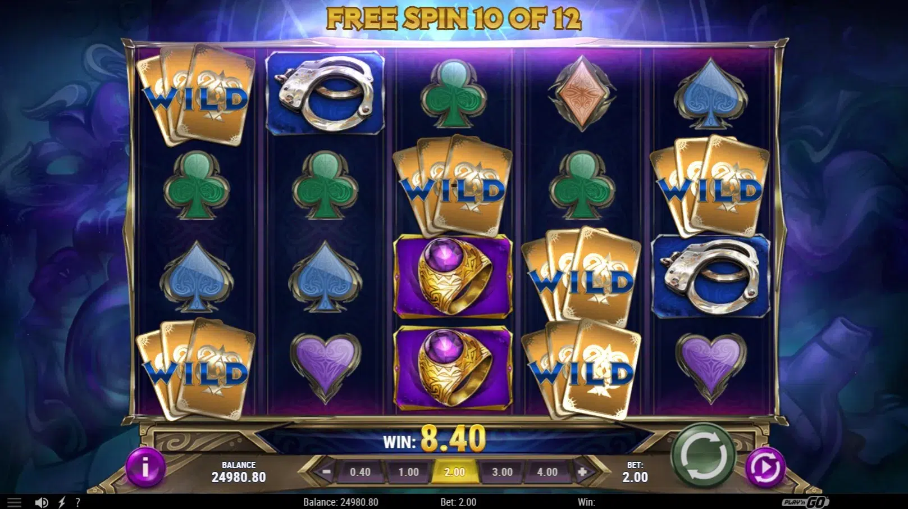Decrease bet with the minus button
The width and height of the screenshot is (908, 509).
coord(326,472)
